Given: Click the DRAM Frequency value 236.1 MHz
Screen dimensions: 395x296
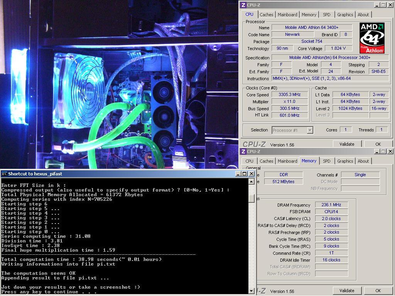Looking at the screenshot, I should 331,205.
